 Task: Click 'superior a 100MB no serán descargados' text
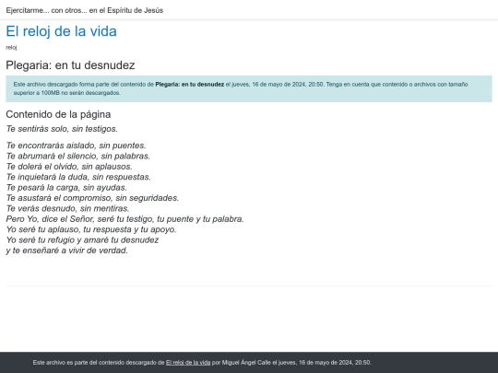66,93
